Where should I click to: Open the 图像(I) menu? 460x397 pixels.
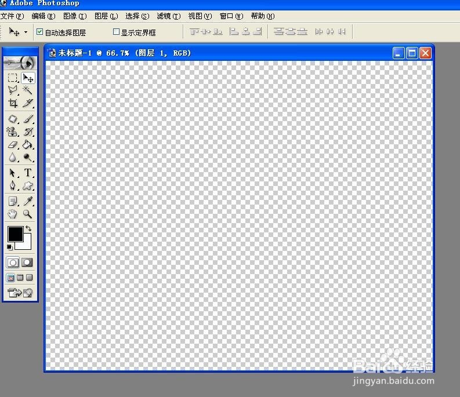(x=75, y=16)
